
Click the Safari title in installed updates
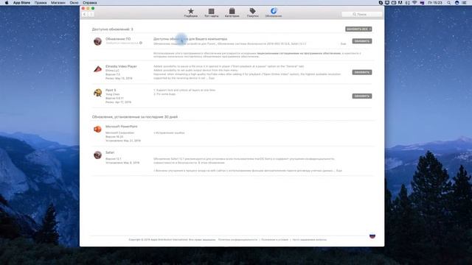(x=110, y=152)
